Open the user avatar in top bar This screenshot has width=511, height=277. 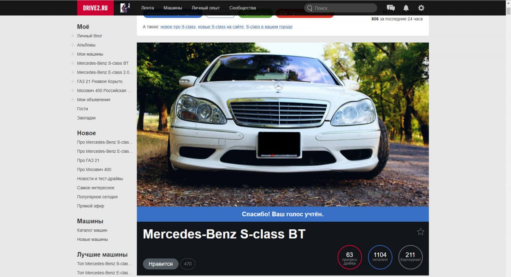125,8
